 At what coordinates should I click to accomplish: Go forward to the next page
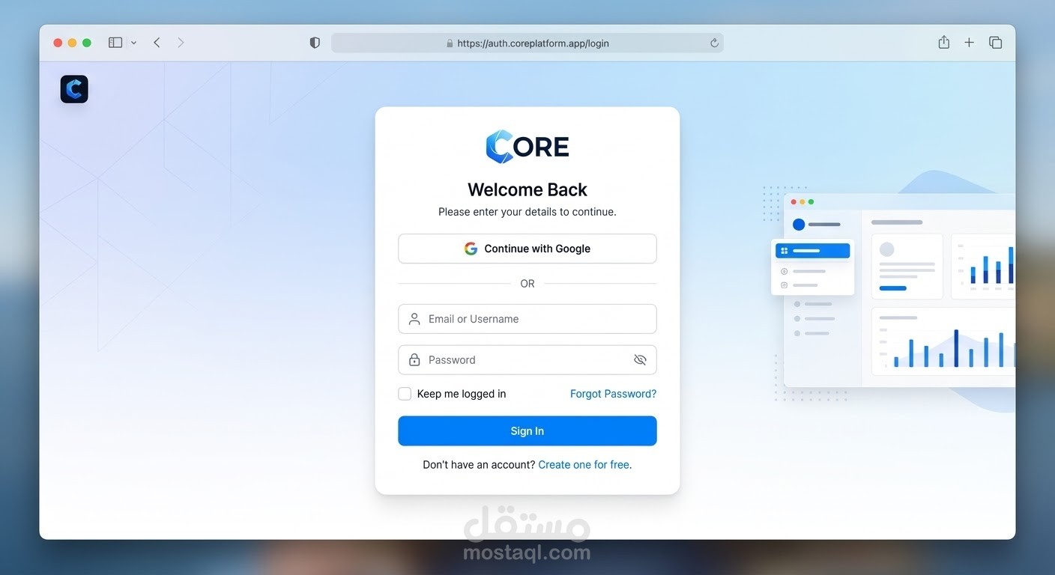tap(181, 43)
